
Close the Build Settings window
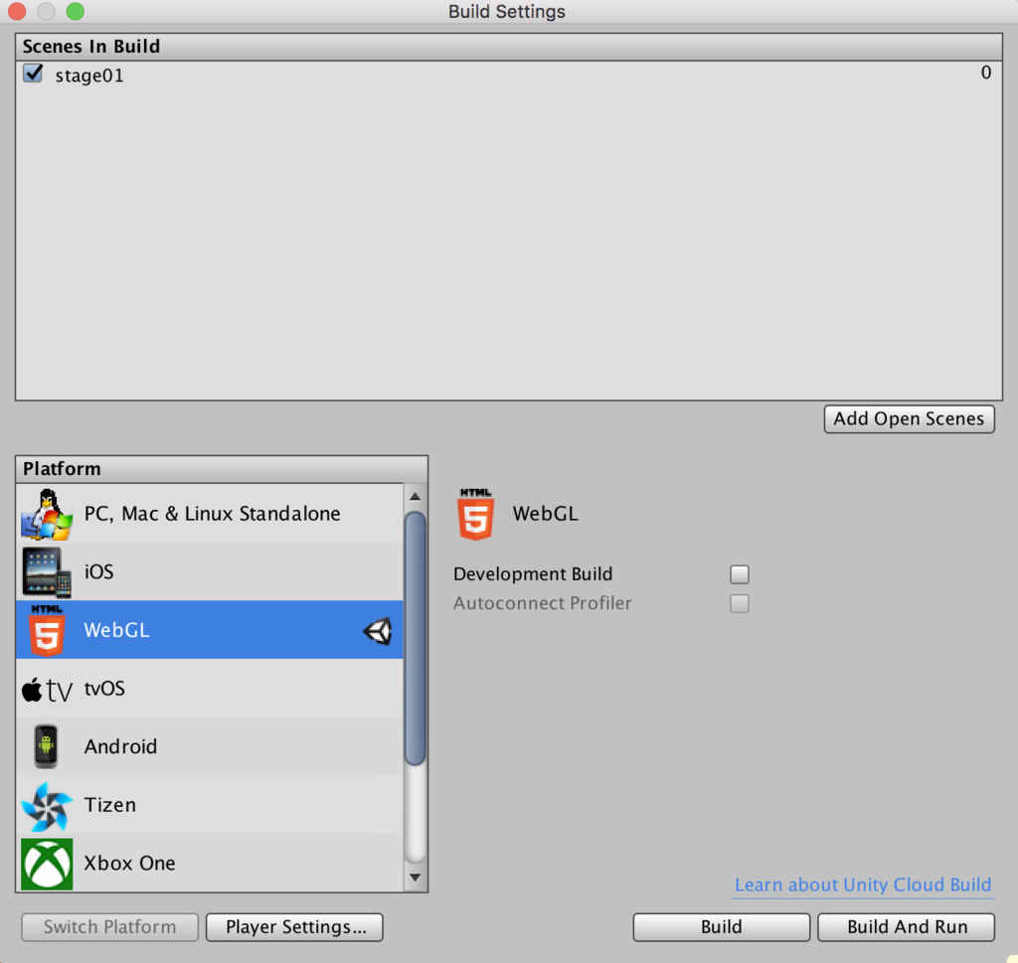(17, 11)
